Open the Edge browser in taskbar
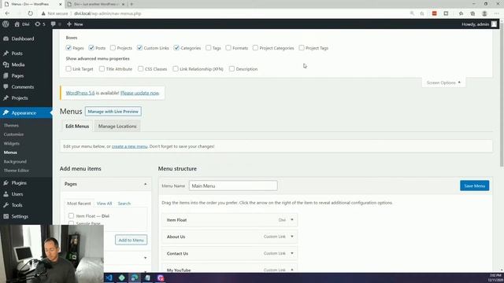Image resolution: width=504 pixels, height=283 pixels. (135, 277)
